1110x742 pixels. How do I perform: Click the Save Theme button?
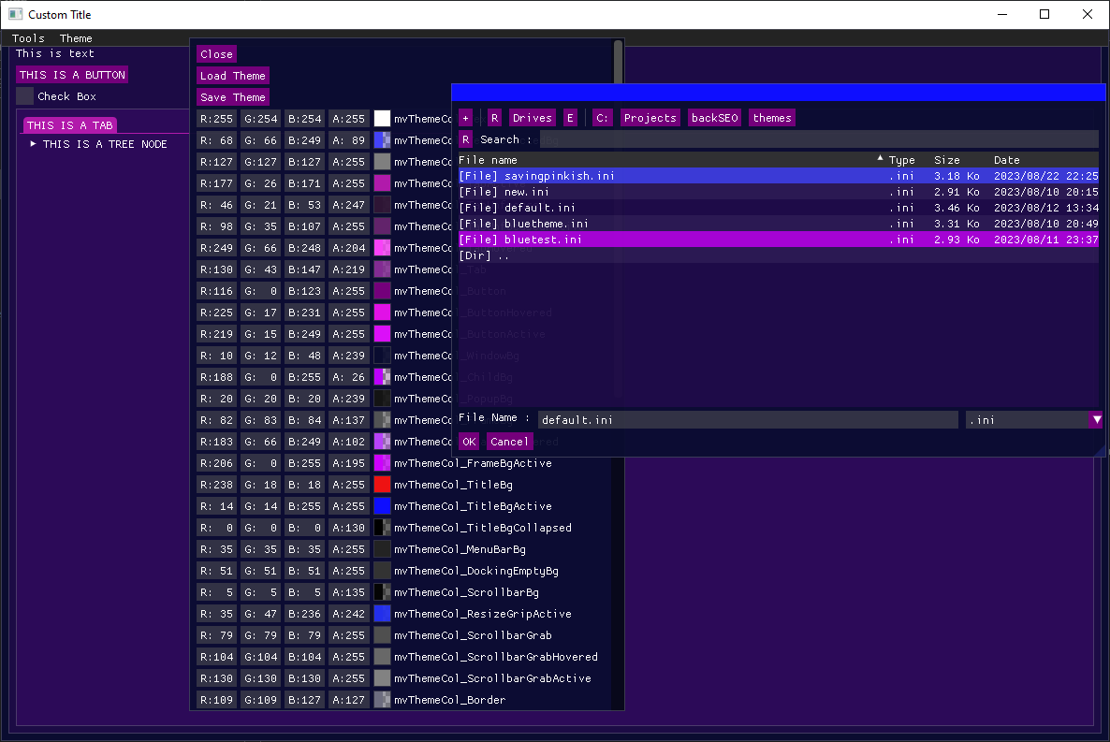tap(232, 96)
